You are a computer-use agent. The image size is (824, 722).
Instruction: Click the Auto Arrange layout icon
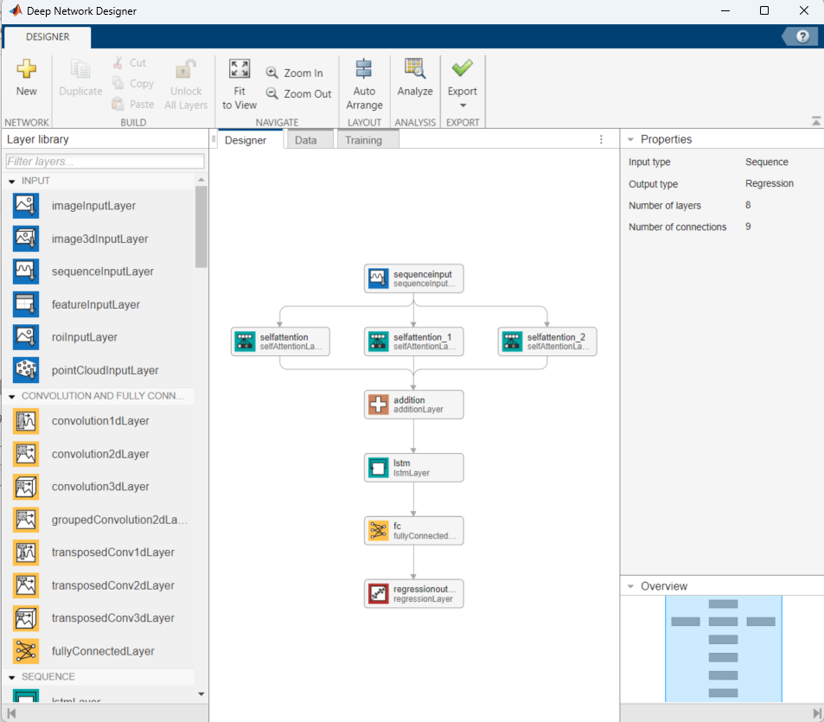click(364, 69)
